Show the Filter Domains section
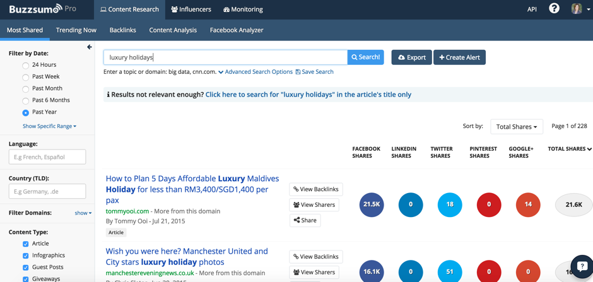The width and height of the screenshot is (593, 282). (83, 213)
